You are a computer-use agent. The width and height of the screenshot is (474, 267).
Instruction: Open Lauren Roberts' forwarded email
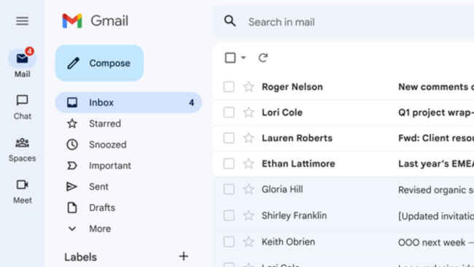(344, 138)
